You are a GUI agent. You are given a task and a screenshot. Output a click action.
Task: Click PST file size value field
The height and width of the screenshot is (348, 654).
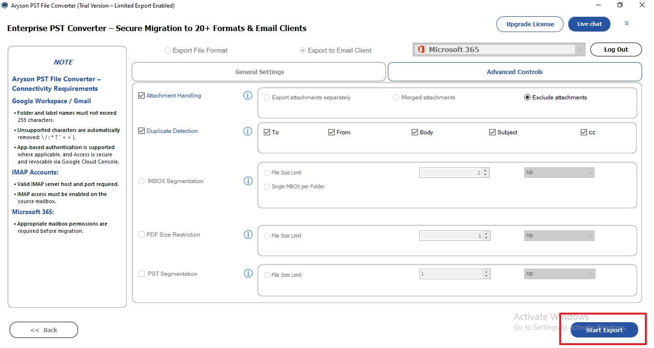pyautogui.click(x=451, y=274)
